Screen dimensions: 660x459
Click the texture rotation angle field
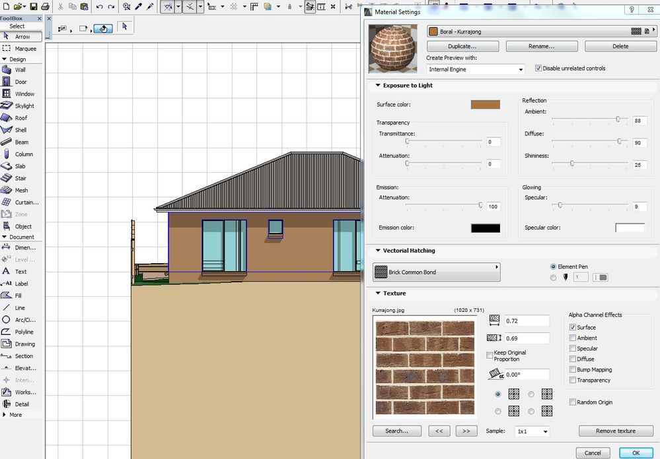(x=526, y=375)
